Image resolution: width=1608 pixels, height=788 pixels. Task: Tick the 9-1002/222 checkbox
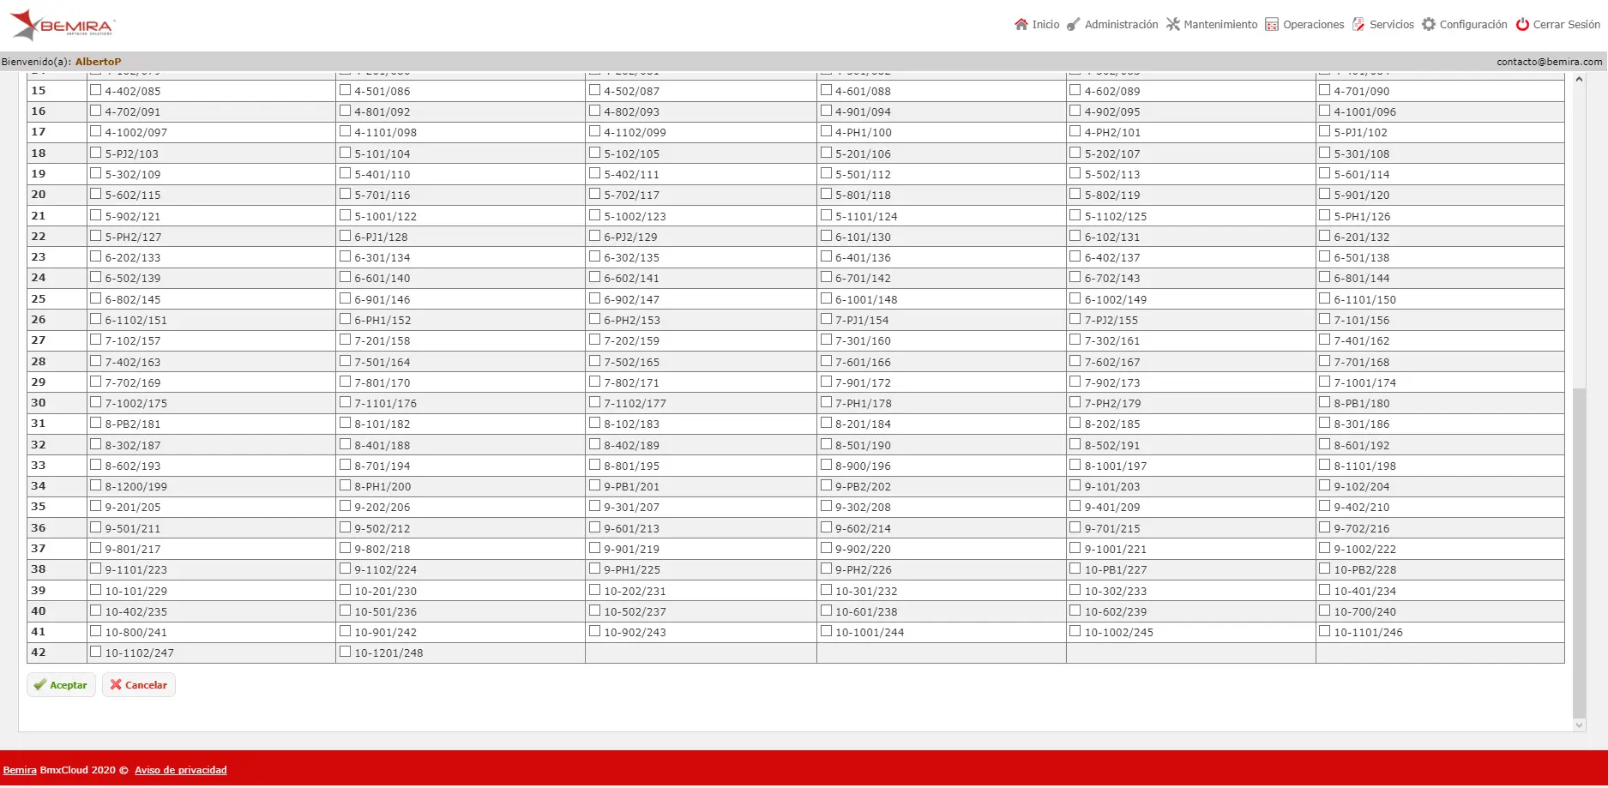tap(1324, 547)
